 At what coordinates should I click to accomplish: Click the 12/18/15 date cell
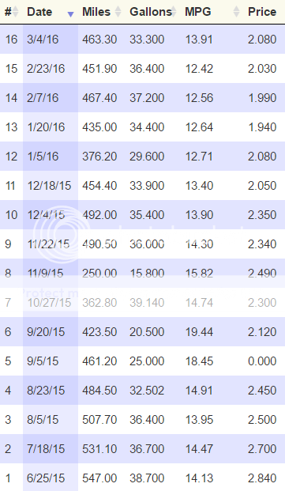click(49, 186)
